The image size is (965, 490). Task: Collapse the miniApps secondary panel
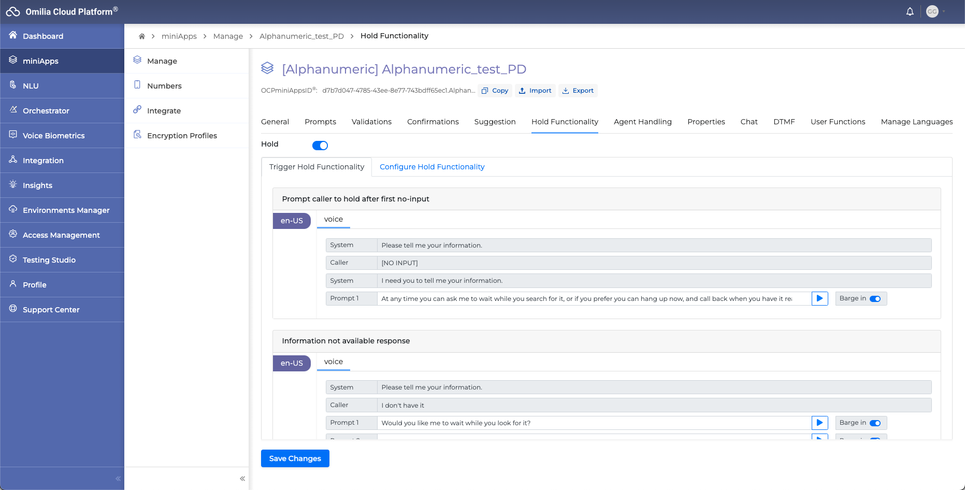coord(242,479)
